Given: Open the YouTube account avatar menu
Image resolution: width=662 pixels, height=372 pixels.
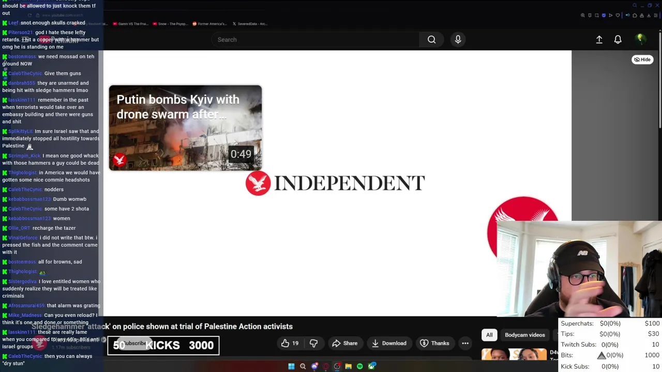Looking at the screenshot, I should (x=640, y=39).
